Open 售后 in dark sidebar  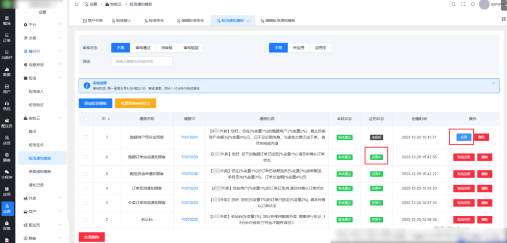7,106
